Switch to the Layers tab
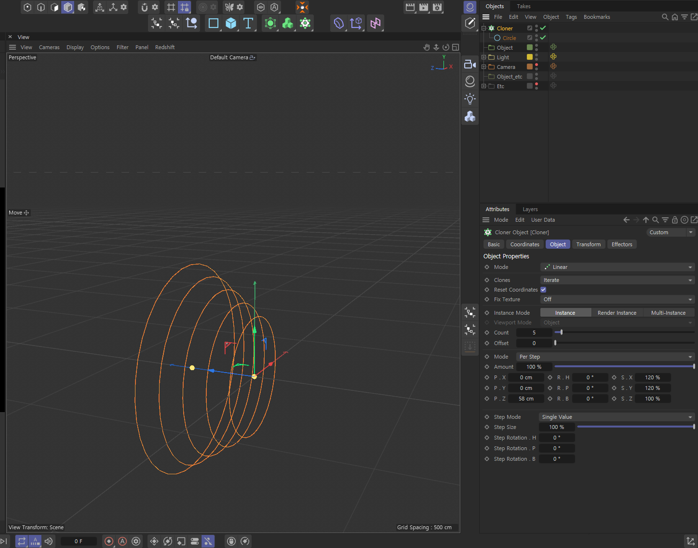Image resolution: width=698 pixels, height=548 pixels. [x=530, y=209]
